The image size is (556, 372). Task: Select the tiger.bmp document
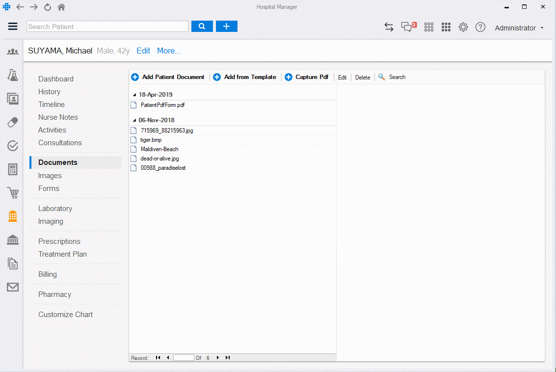pyautogui.click(x=151, y=140)
